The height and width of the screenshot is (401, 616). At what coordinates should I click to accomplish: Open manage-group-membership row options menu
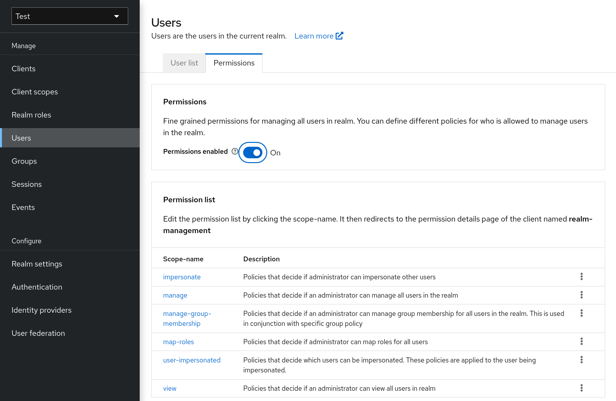[581, 313]
